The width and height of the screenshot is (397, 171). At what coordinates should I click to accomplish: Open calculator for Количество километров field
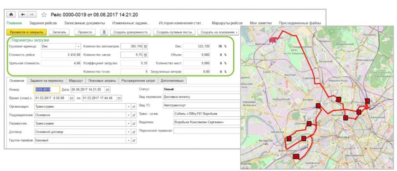145,46
